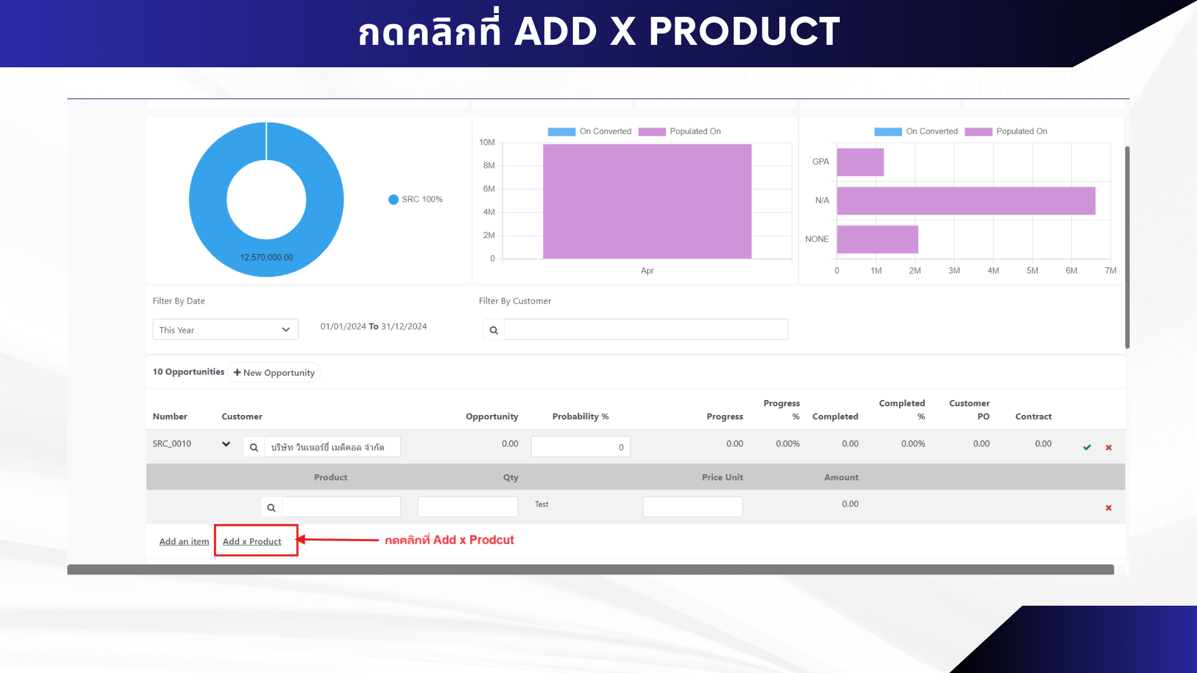Click the horizontal scrollbar at bottom
Screen dimensions: 1197x673
coord(590,570)
